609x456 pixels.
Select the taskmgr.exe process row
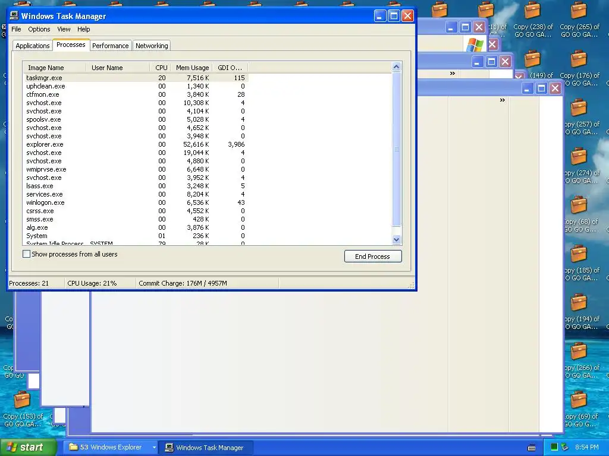click(x=136, y=78)
